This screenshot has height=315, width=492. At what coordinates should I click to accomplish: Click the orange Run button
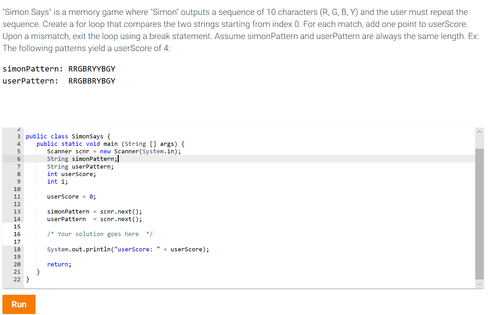[19, 304]
